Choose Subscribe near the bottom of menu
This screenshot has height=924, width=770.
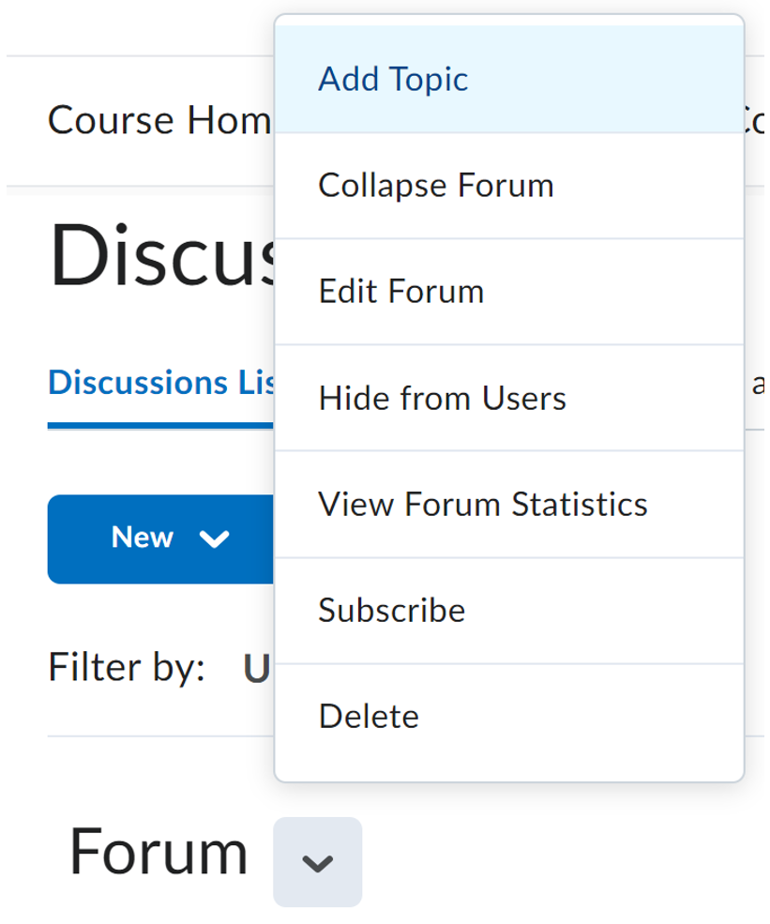coord(392,611)
